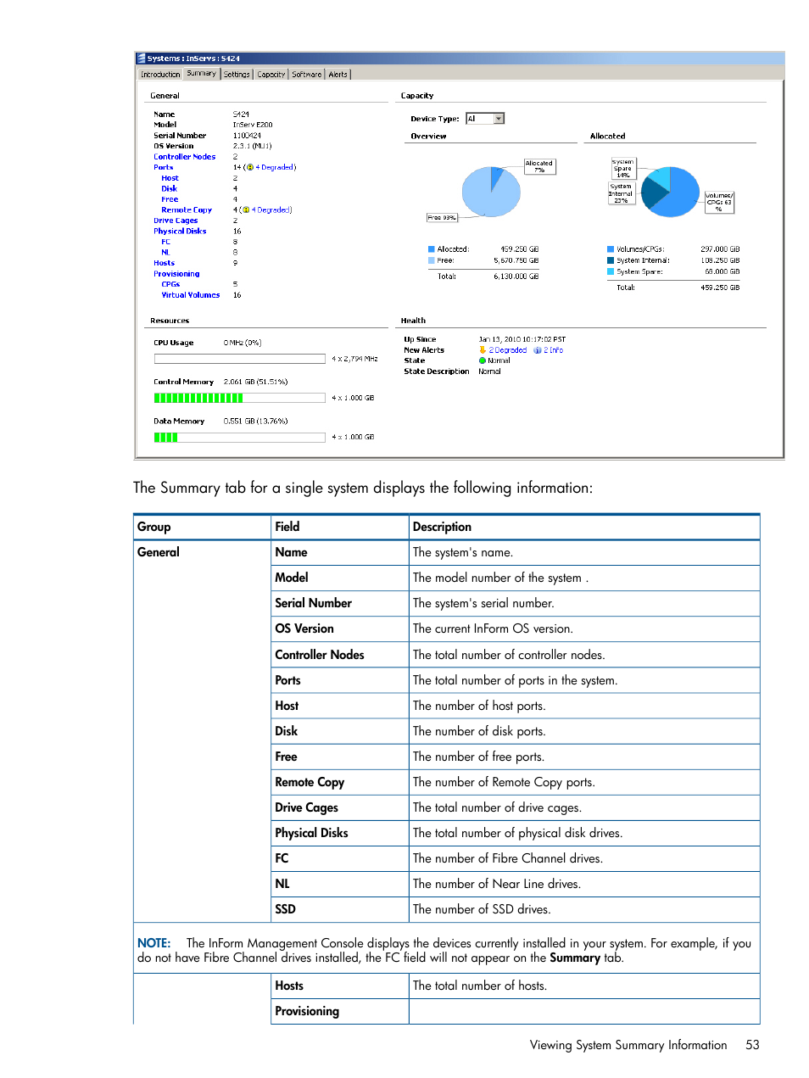
Task: Click the 'Allocated 7%' pie label
Action: (x=540, y=167)
